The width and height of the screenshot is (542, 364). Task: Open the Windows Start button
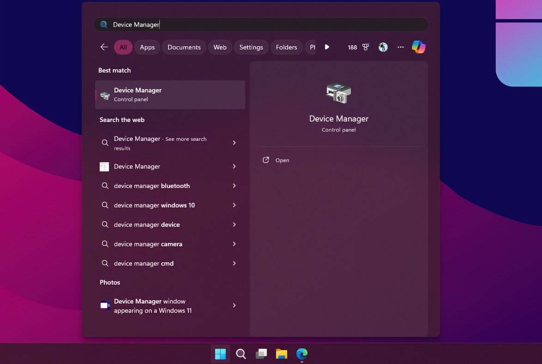pos(220,354)
